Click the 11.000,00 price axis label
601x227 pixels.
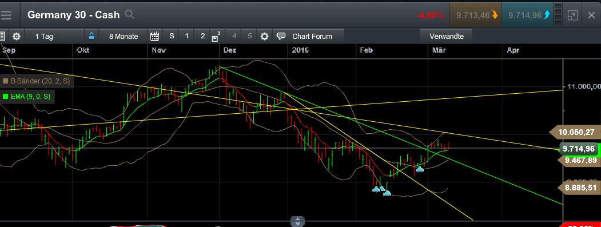point(583,87)
